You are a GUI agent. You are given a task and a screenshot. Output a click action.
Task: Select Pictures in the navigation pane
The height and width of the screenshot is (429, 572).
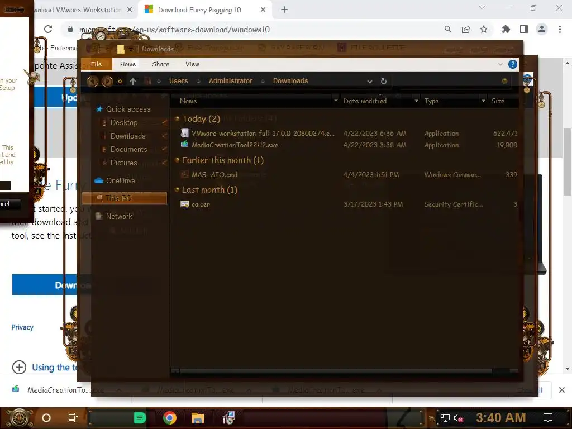point(123,163)
